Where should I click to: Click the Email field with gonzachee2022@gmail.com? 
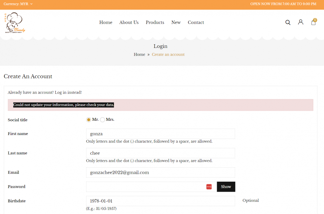coord(160,172)
